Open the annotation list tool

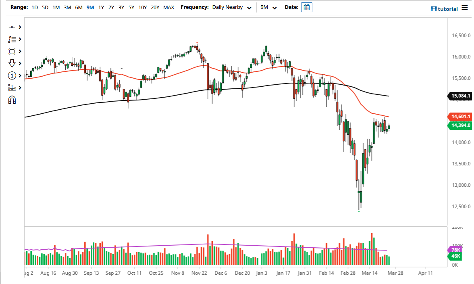12,39
